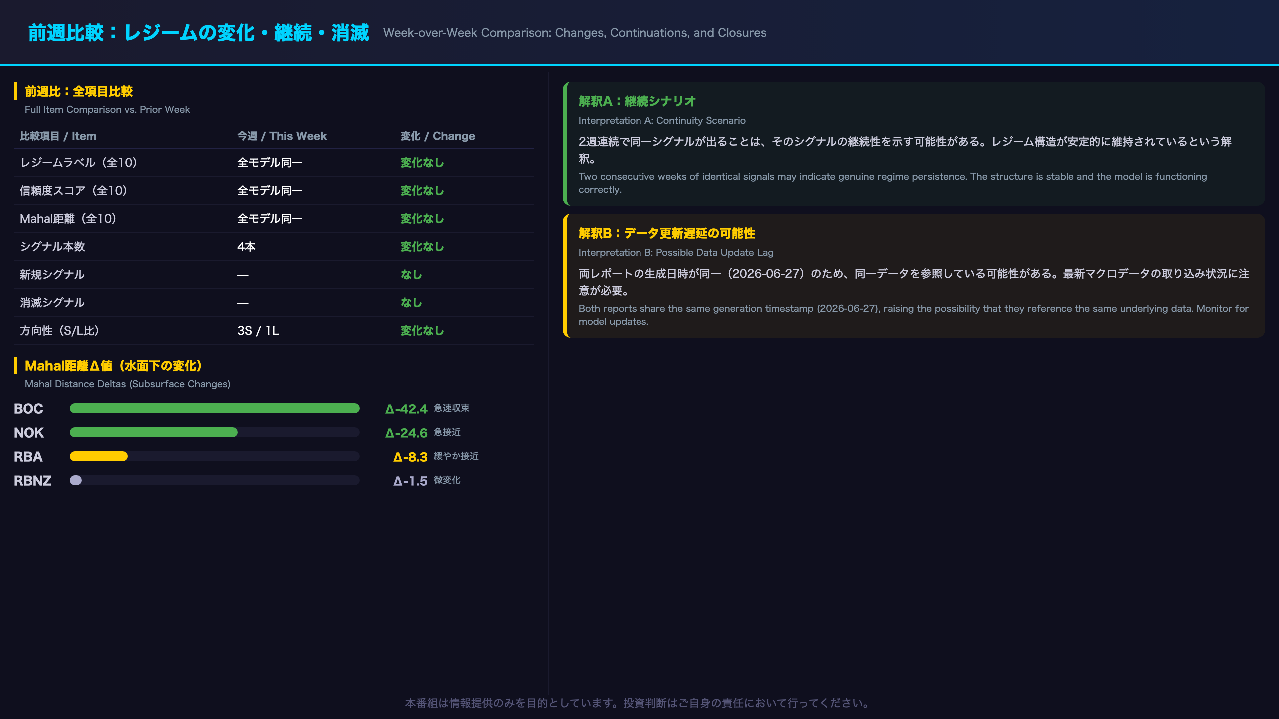Select the 前週比：全項目比較 section heading
The height and width of the screenshot is (719, 1279).
(79, 91)
